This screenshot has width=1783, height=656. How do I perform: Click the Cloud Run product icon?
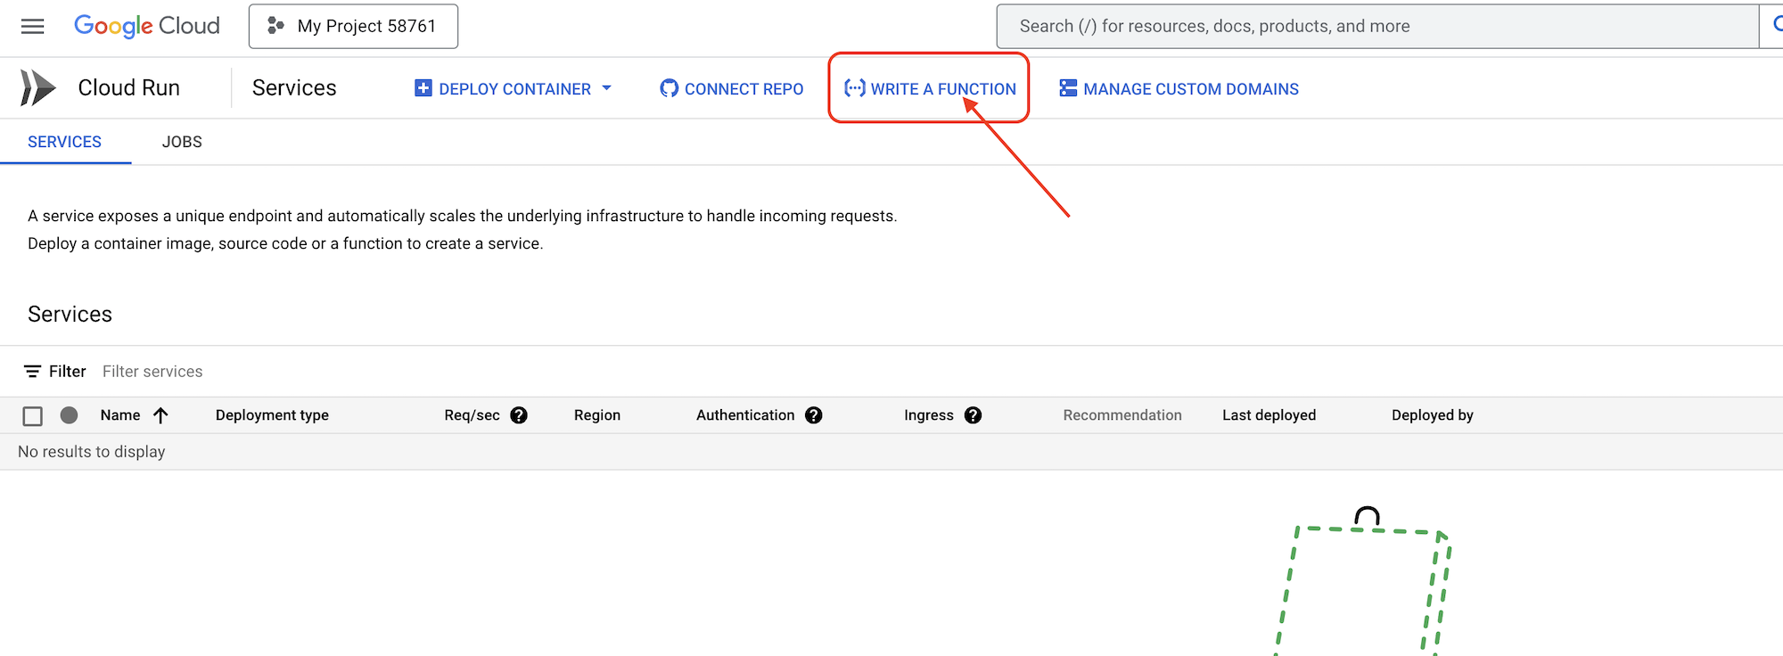pos(37,88)
